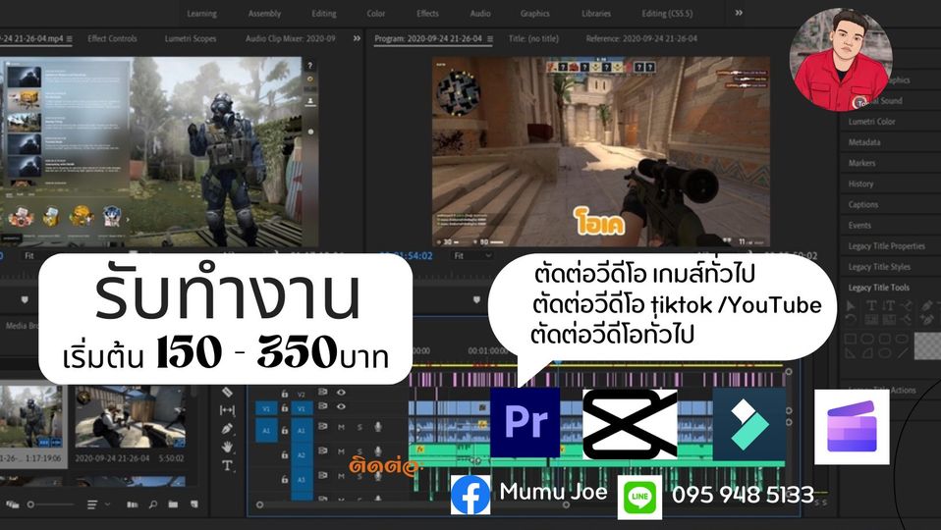Open the Lumetri Scopes tab
941x530 pixels.
192,38
